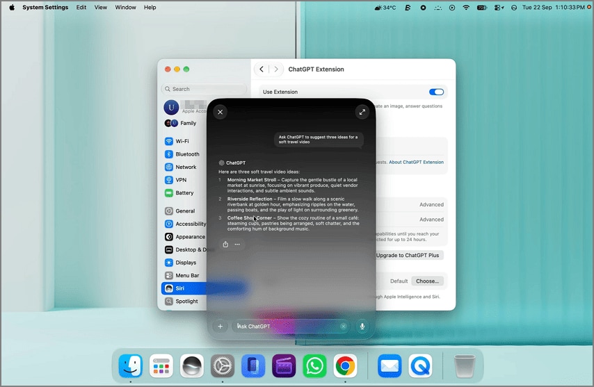
Task: Open the Trash in the Dock
Action: click(x=465, y=366)
